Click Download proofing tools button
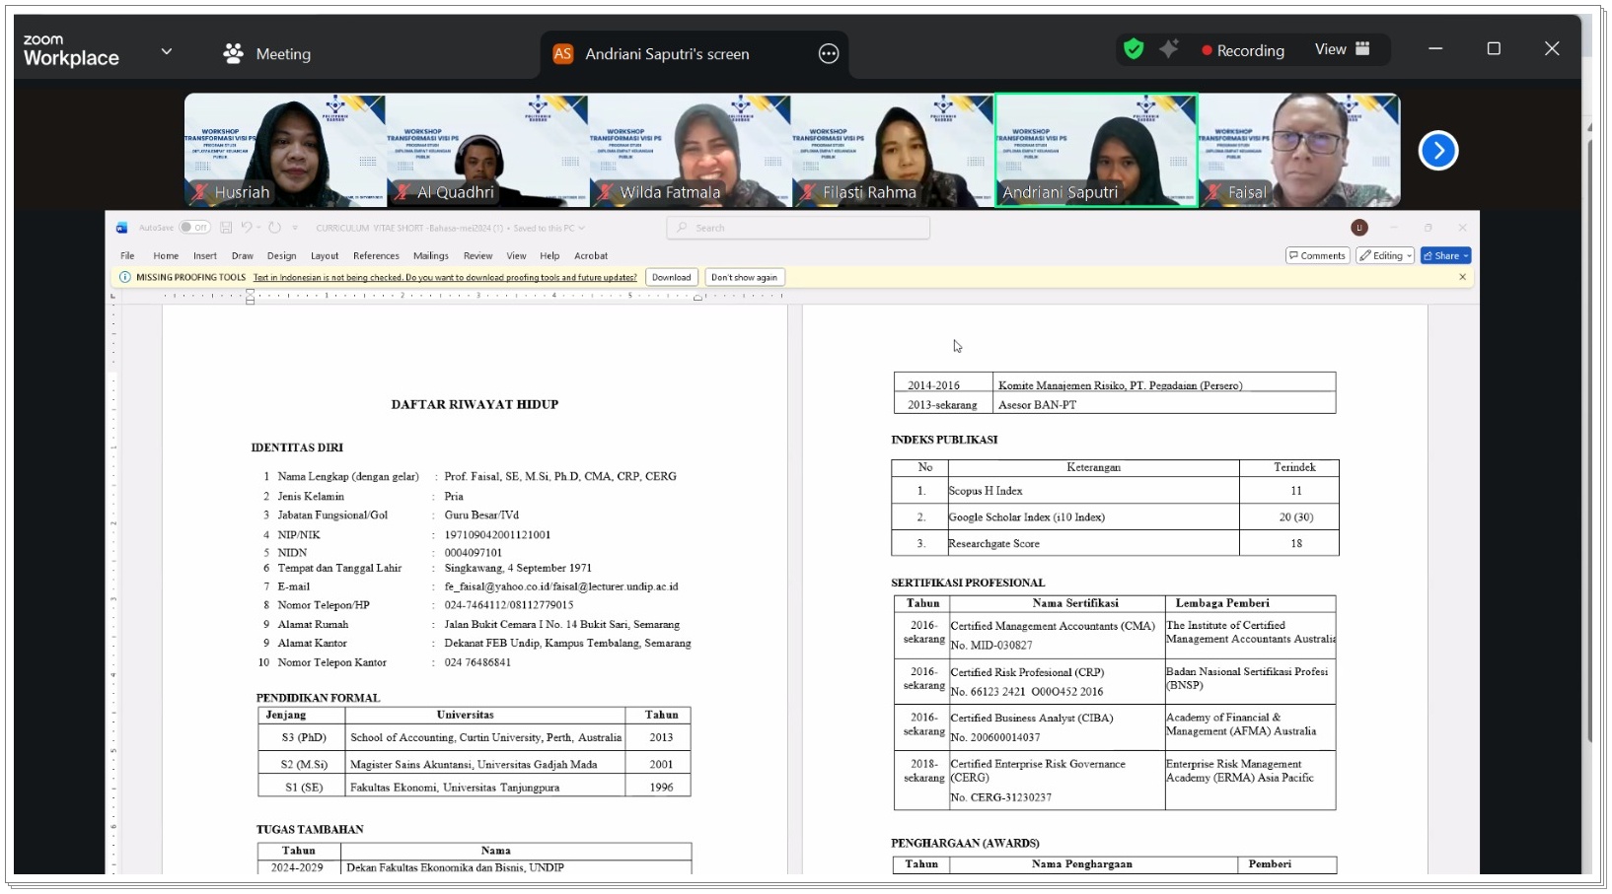1612x894 pixels. coord(671,277)
